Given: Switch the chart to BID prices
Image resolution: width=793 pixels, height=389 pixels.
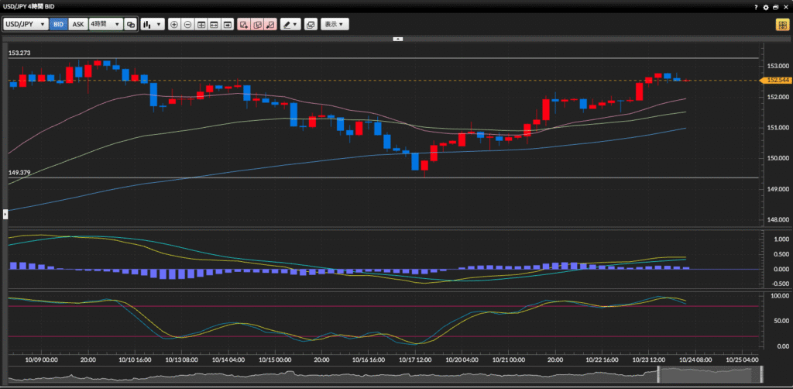Looking at the screenshot, I should point(59,24).
